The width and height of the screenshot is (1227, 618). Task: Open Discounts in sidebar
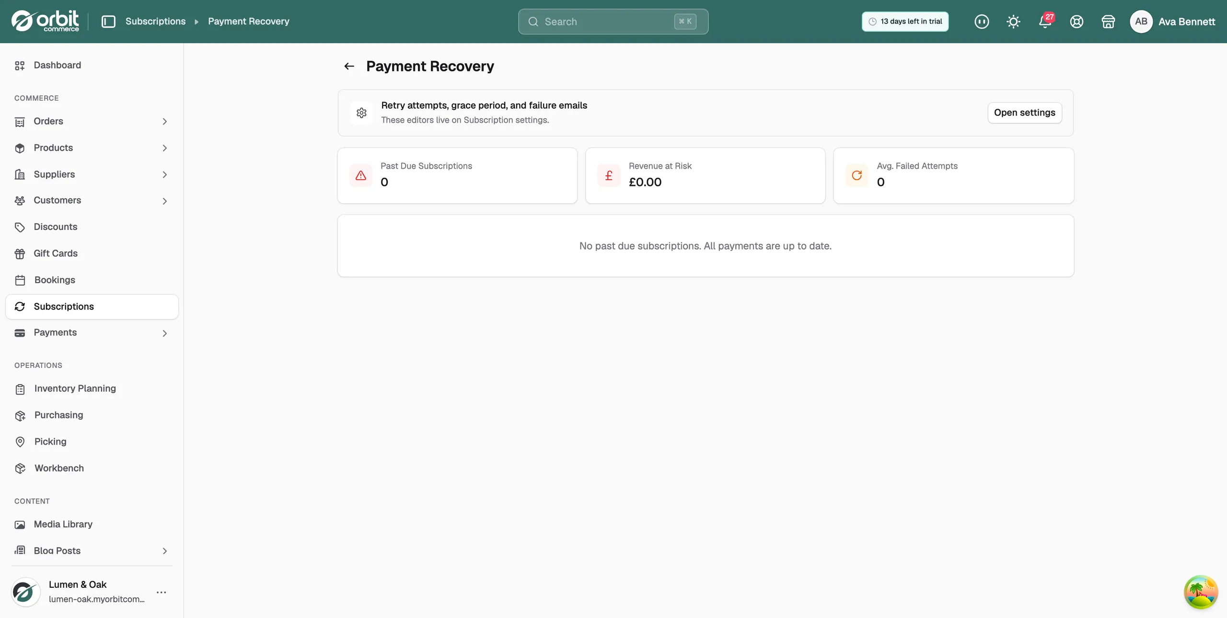tap(92, 227)
